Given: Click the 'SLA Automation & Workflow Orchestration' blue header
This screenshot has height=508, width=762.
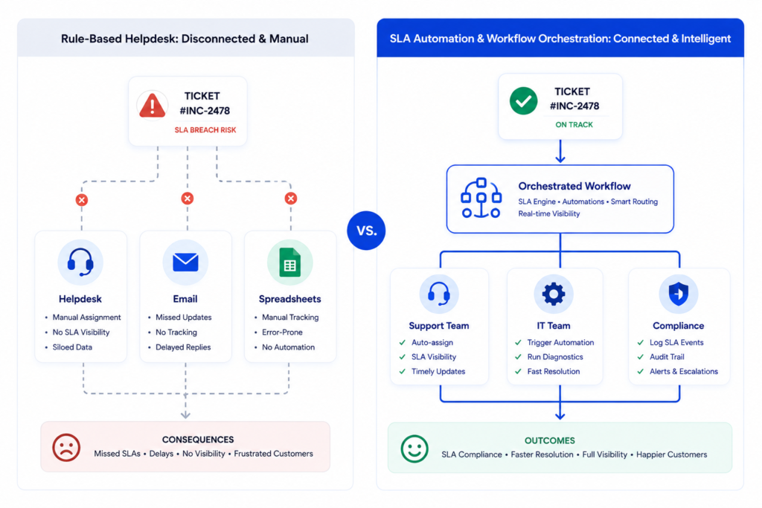Looking at the screenshot, I should [560, 39].
